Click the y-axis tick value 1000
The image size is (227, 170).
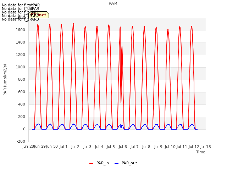[x=21, y=67]
